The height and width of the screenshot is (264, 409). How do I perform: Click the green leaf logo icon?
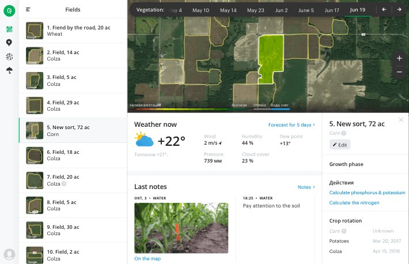coord(9,10)
